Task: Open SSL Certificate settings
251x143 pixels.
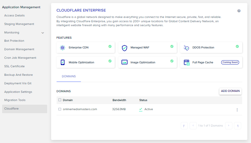Action: 15,66
